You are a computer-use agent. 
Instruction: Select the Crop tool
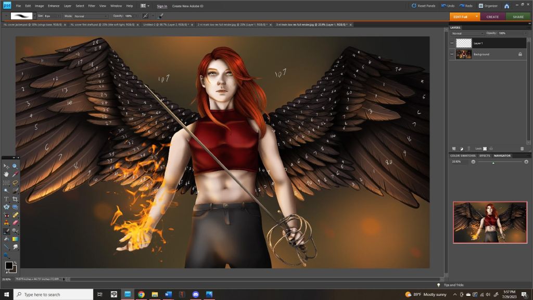coord(15,199)
